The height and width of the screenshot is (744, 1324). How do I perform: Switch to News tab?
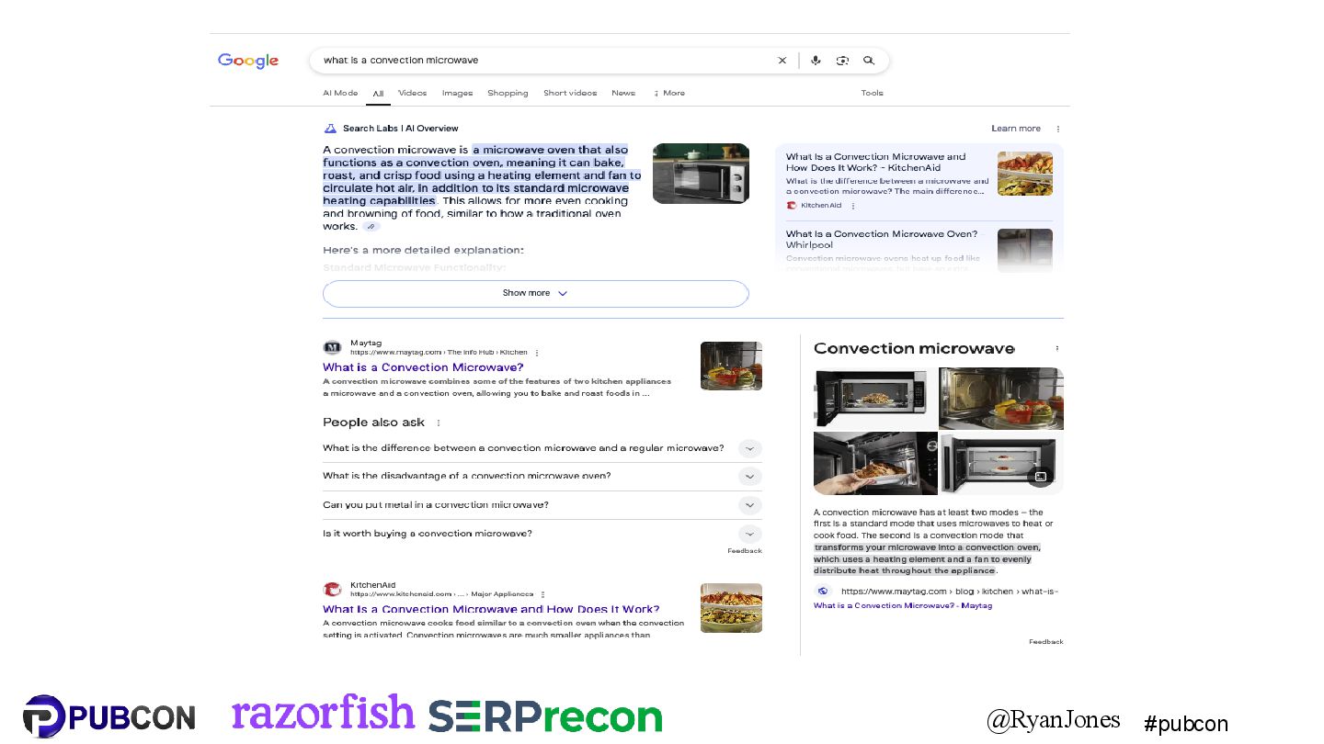623,93
